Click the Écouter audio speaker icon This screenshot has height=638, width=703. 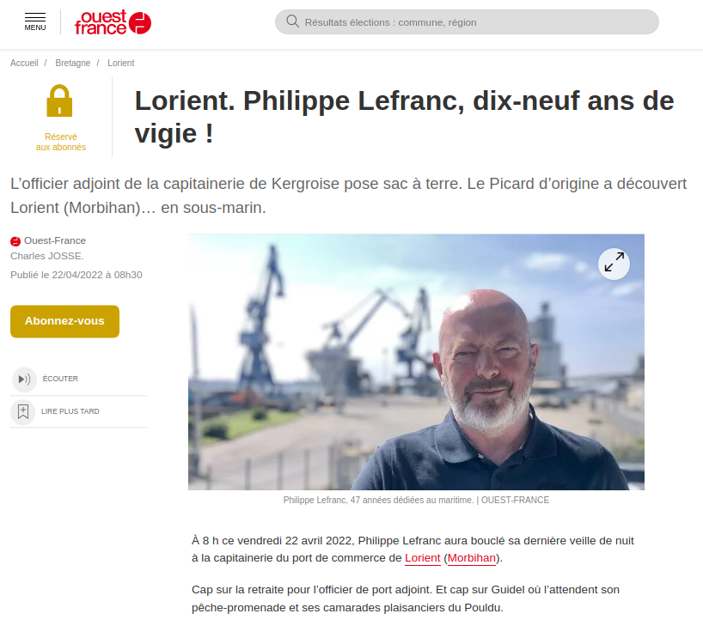pyautogui.click(x=24, y=379)
